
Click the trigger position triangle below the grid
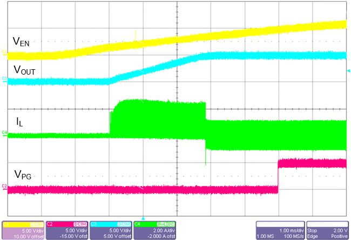pos(143,218)
